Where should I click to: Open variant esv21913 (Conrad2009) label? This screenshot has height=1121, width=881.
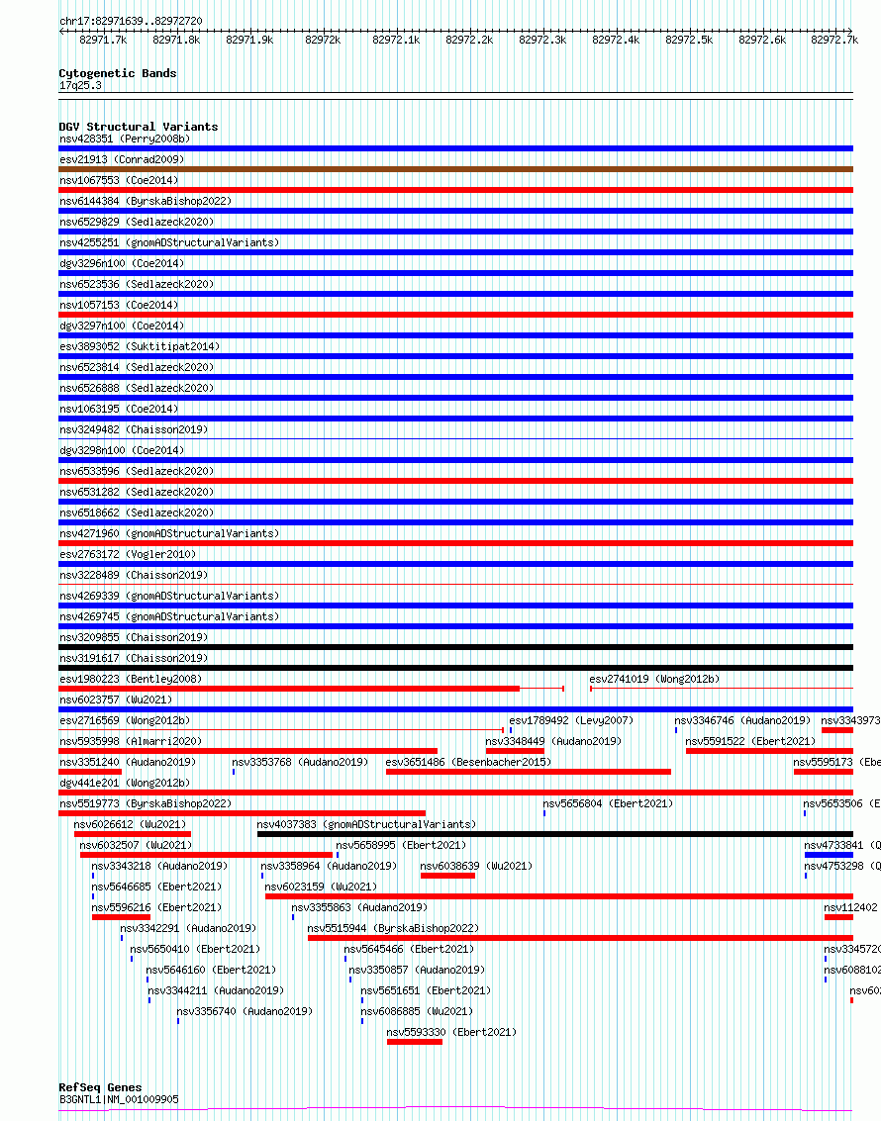point(122,159)
